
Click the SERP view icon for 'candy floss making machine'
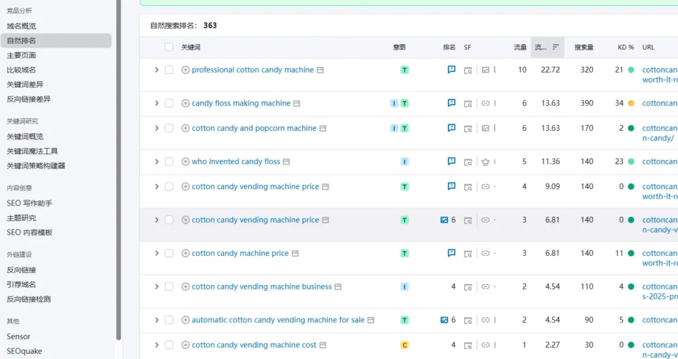pyautogui.click(x=468, y=103)
